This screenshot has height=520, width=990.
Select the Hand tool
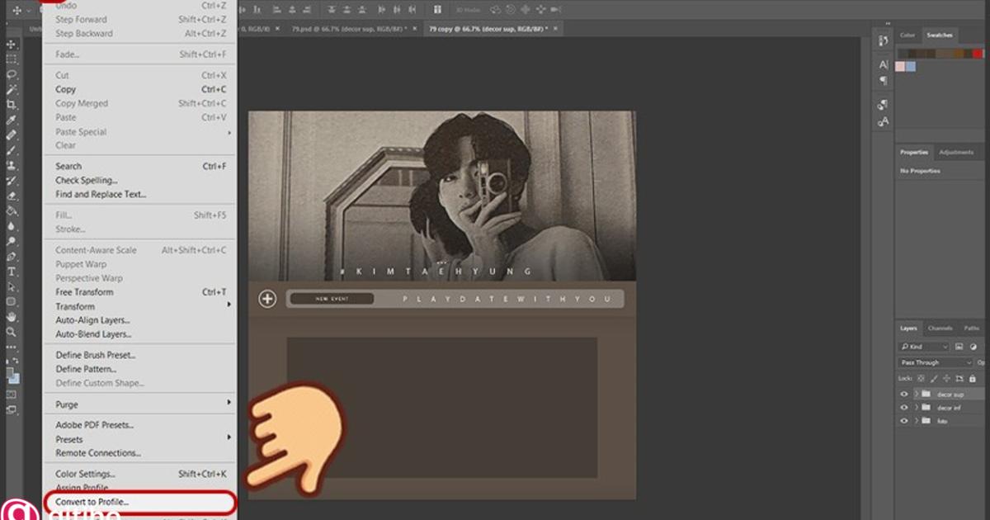click(x=12, y=316)
